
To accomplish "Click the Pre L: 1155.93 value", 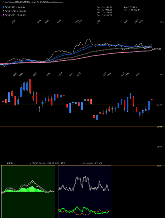I will click(x=104, y=12).
